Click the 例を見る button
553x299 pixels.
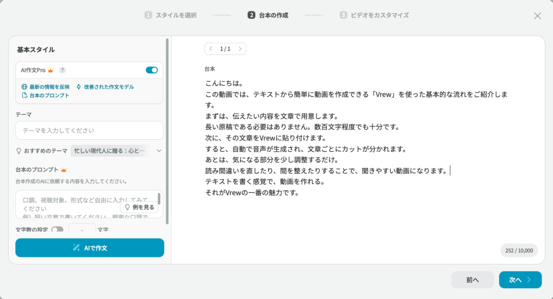pyautogui.click(x=139, y=207)
